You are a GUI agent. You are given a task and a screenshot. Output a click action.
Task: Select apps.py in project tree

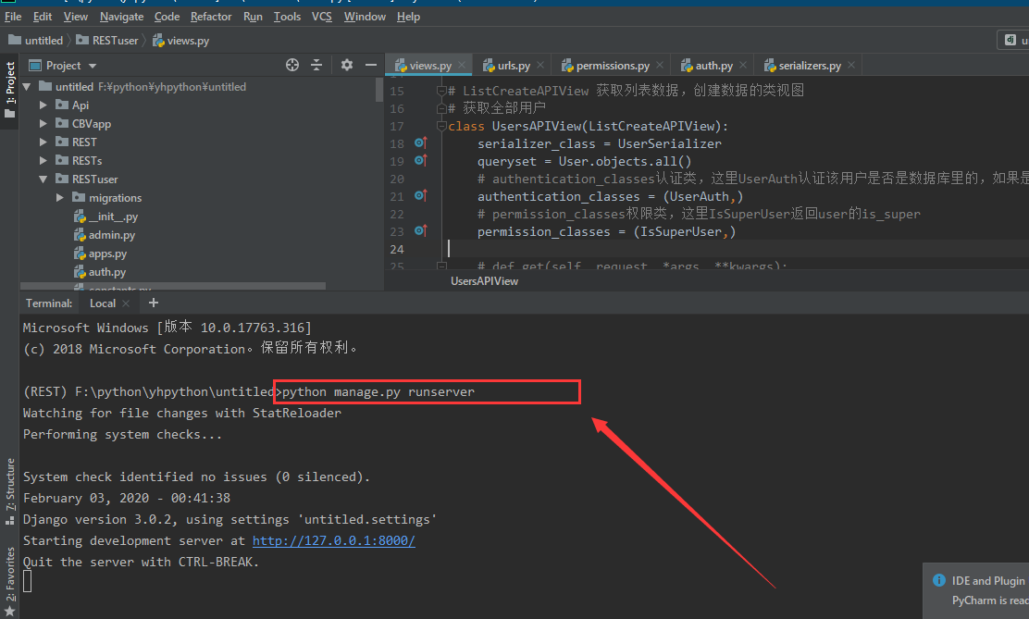(x=100, y=254)
